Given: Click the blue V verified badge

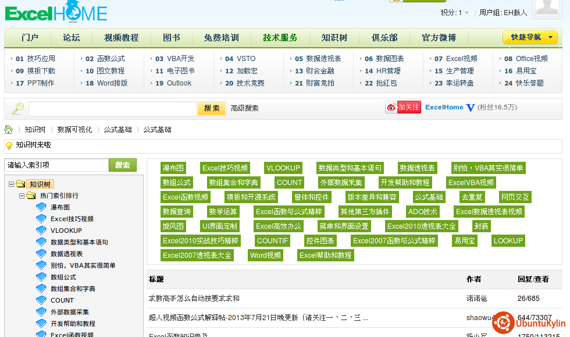Looking at the screenshot, I should tap(471, 108).
